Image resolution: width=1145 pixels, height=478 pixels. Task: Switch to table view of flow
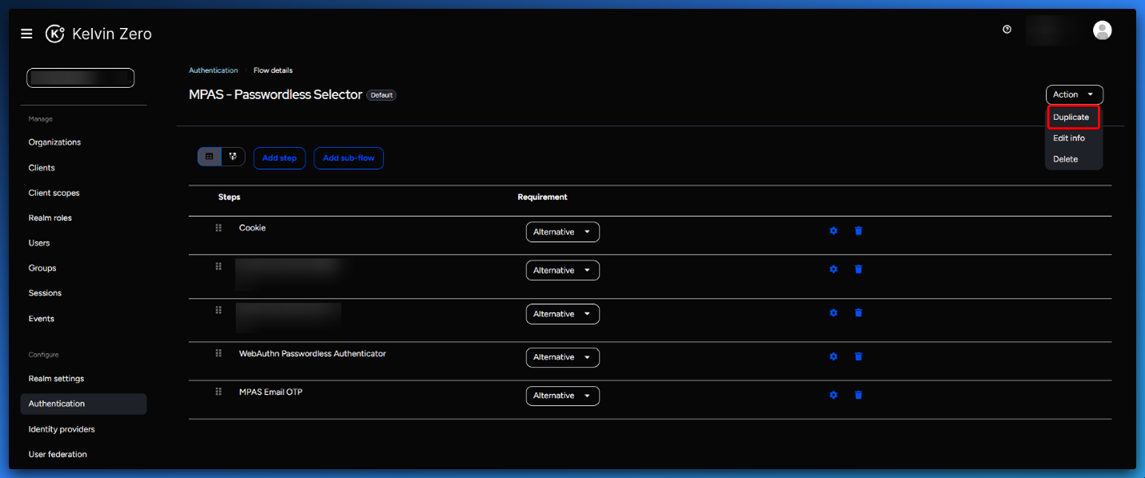210,157
